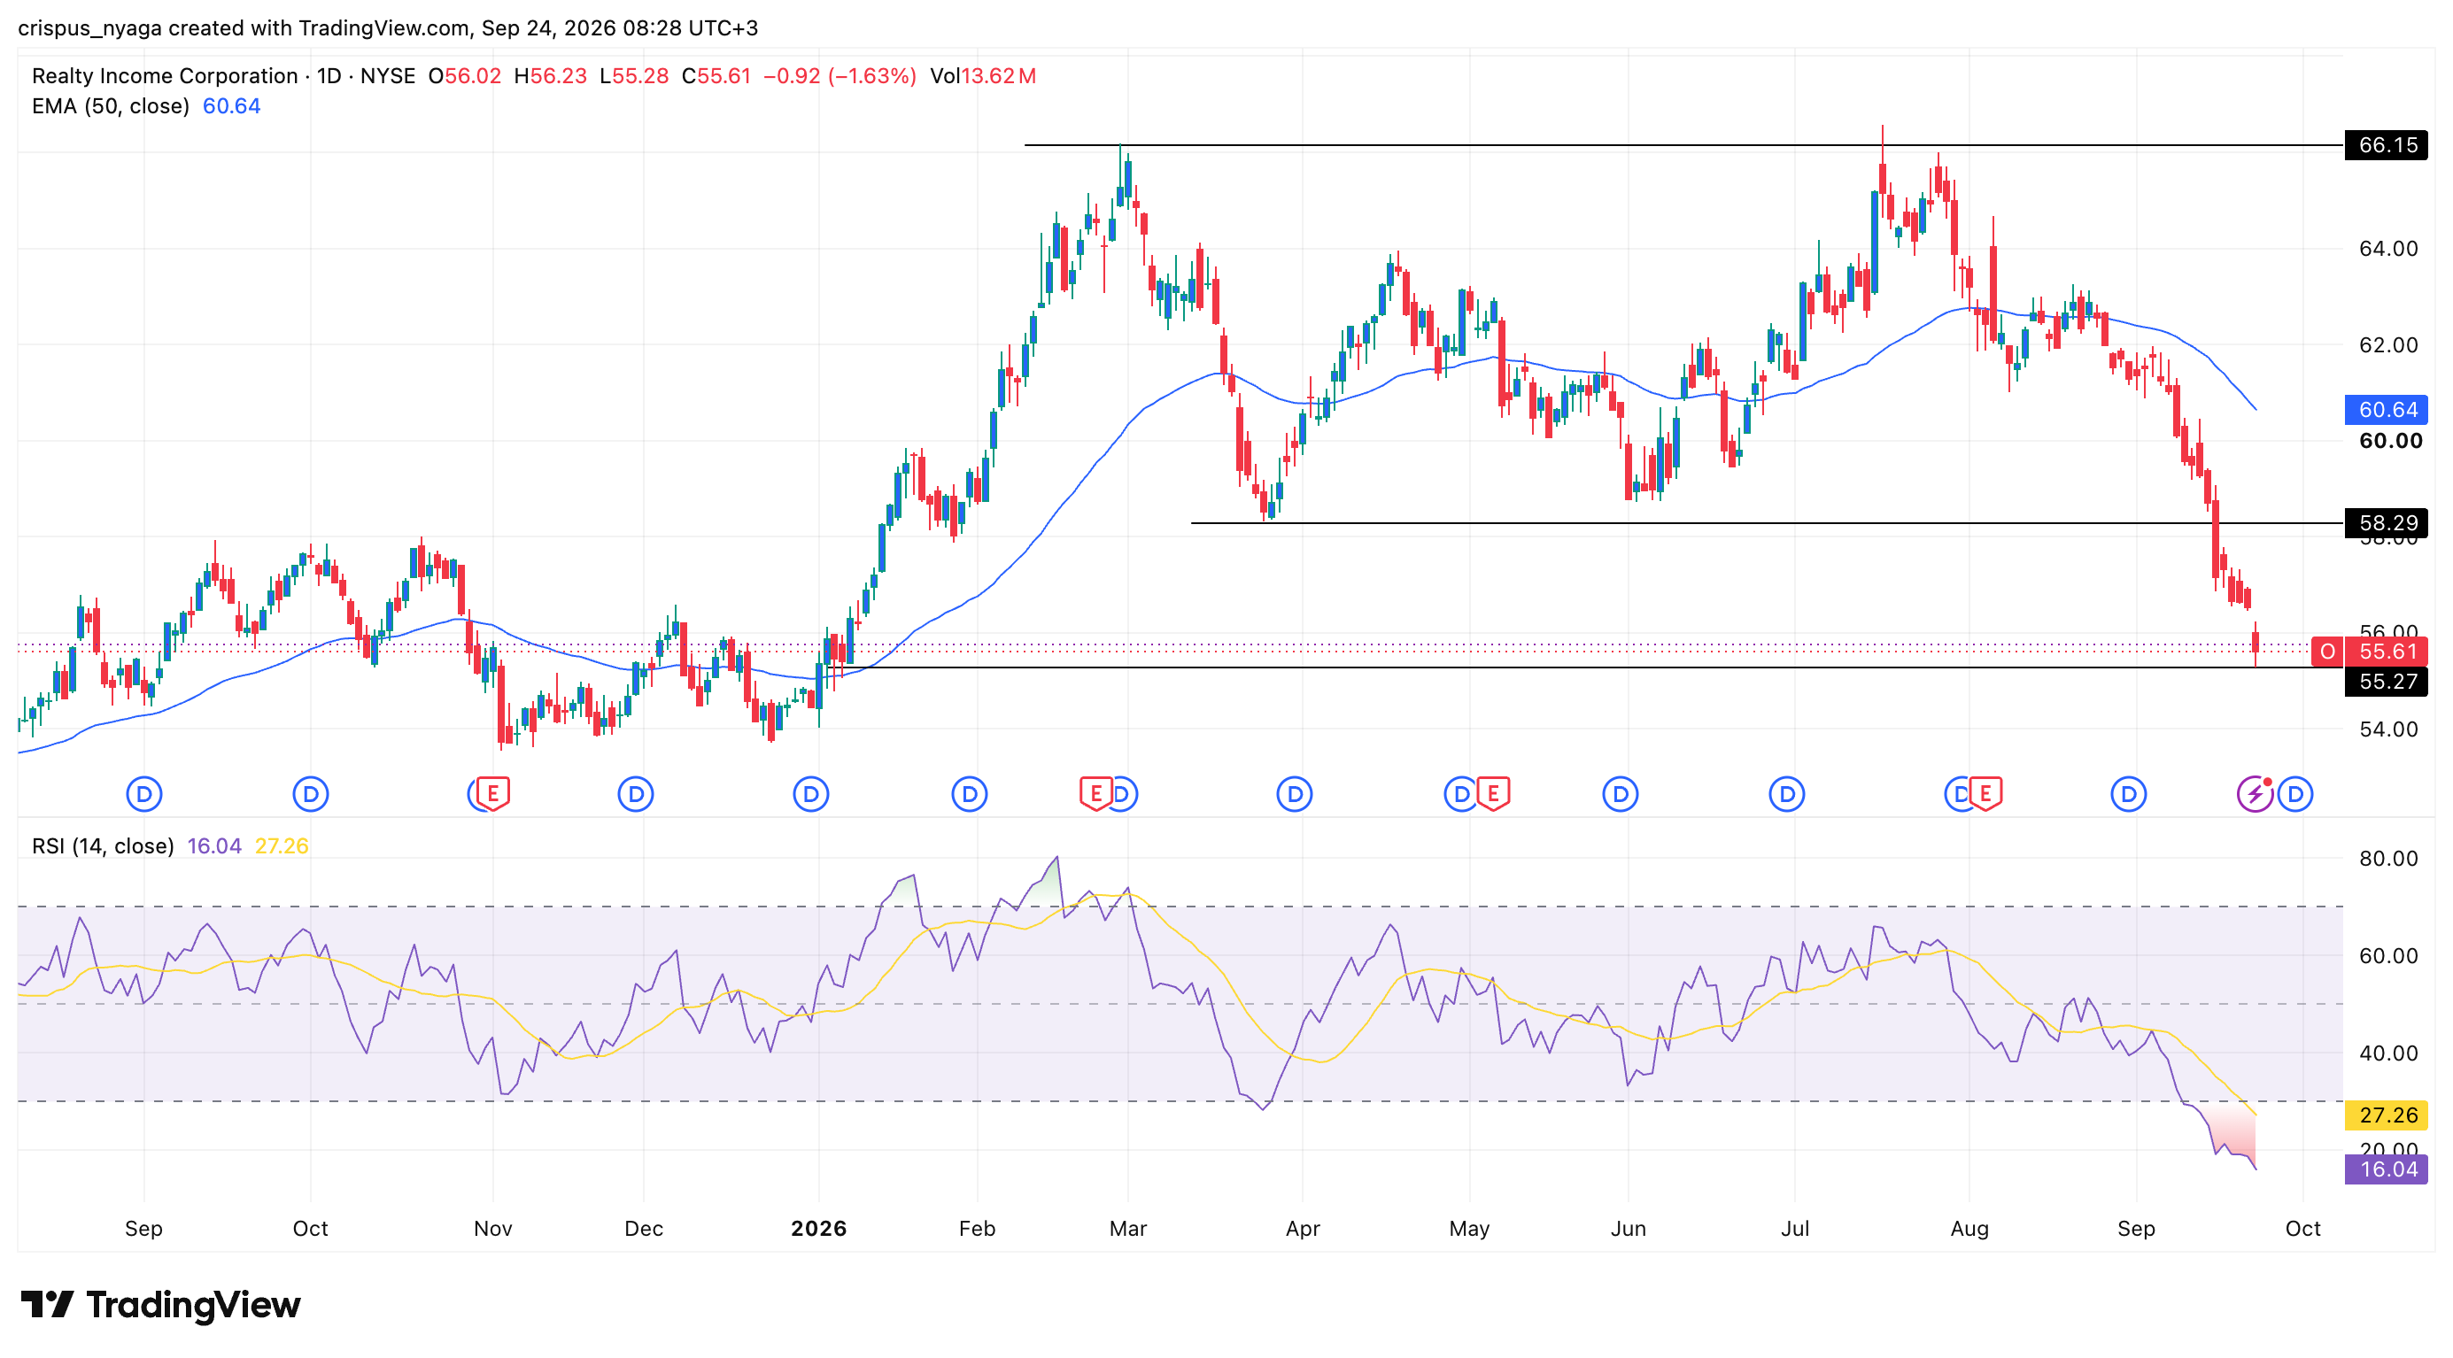Click the dividend marker above the Feb label

coord(970,794)
